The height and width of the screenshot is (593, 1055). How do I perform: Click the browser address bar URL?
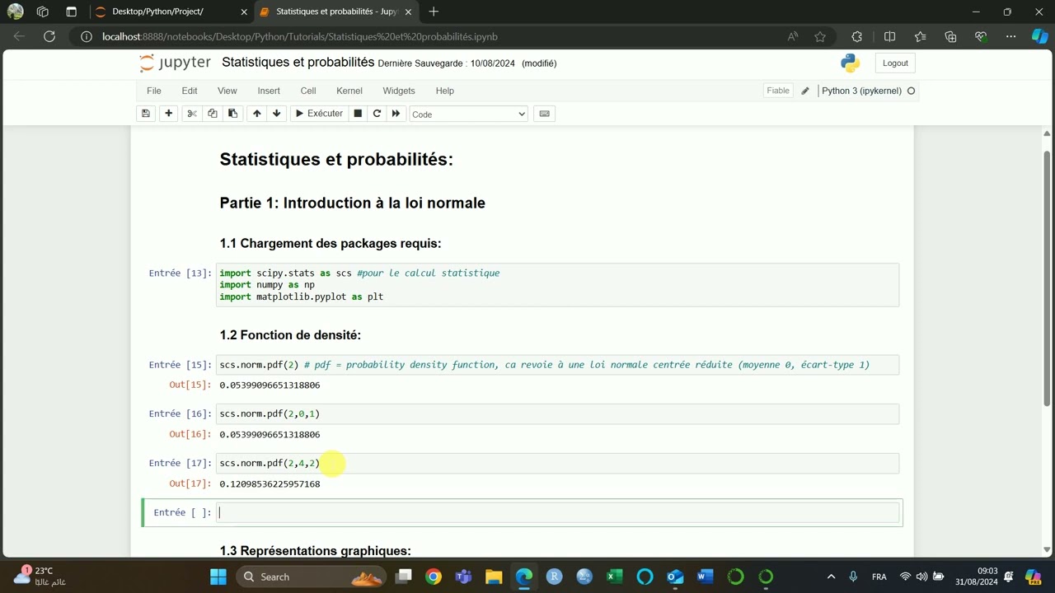[300, 36]
